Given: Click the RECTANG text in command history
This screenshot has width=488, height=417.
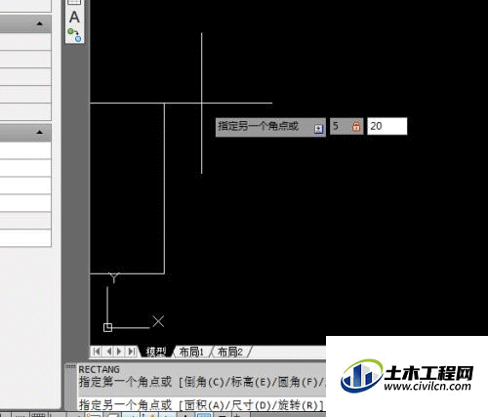Looking at the screenshot, I should pos(100,369).
